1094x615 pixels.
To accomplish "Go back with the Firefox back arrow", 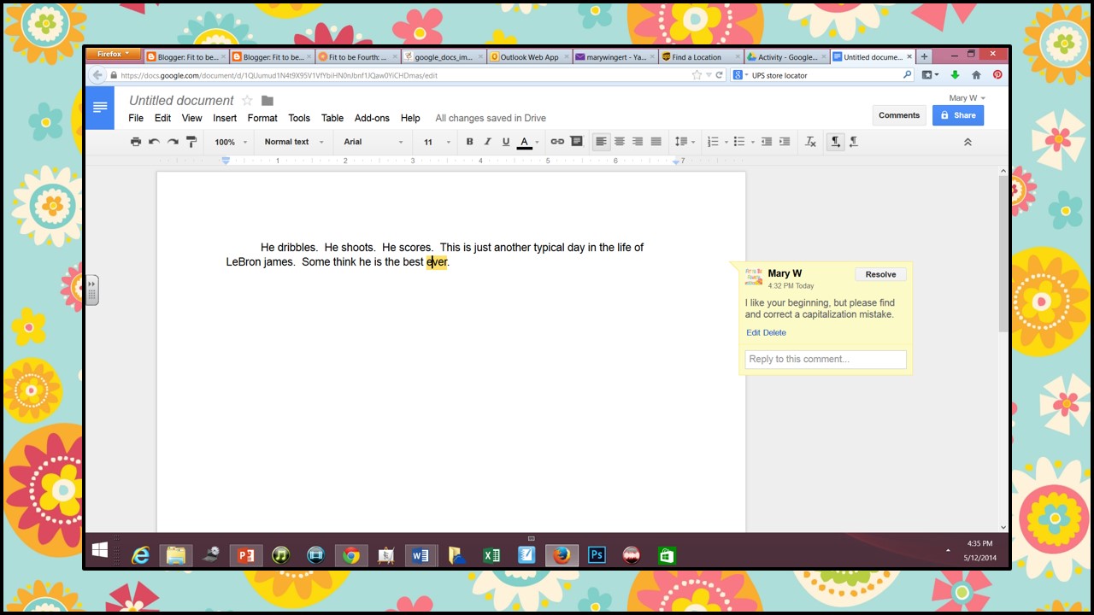I will [x=97, y=75].
